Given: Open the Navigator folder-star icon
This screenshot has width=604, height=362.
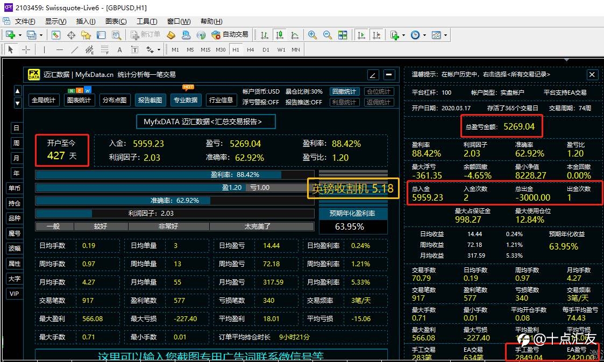Looking at the screenshot, I should [x=86, y=35].
